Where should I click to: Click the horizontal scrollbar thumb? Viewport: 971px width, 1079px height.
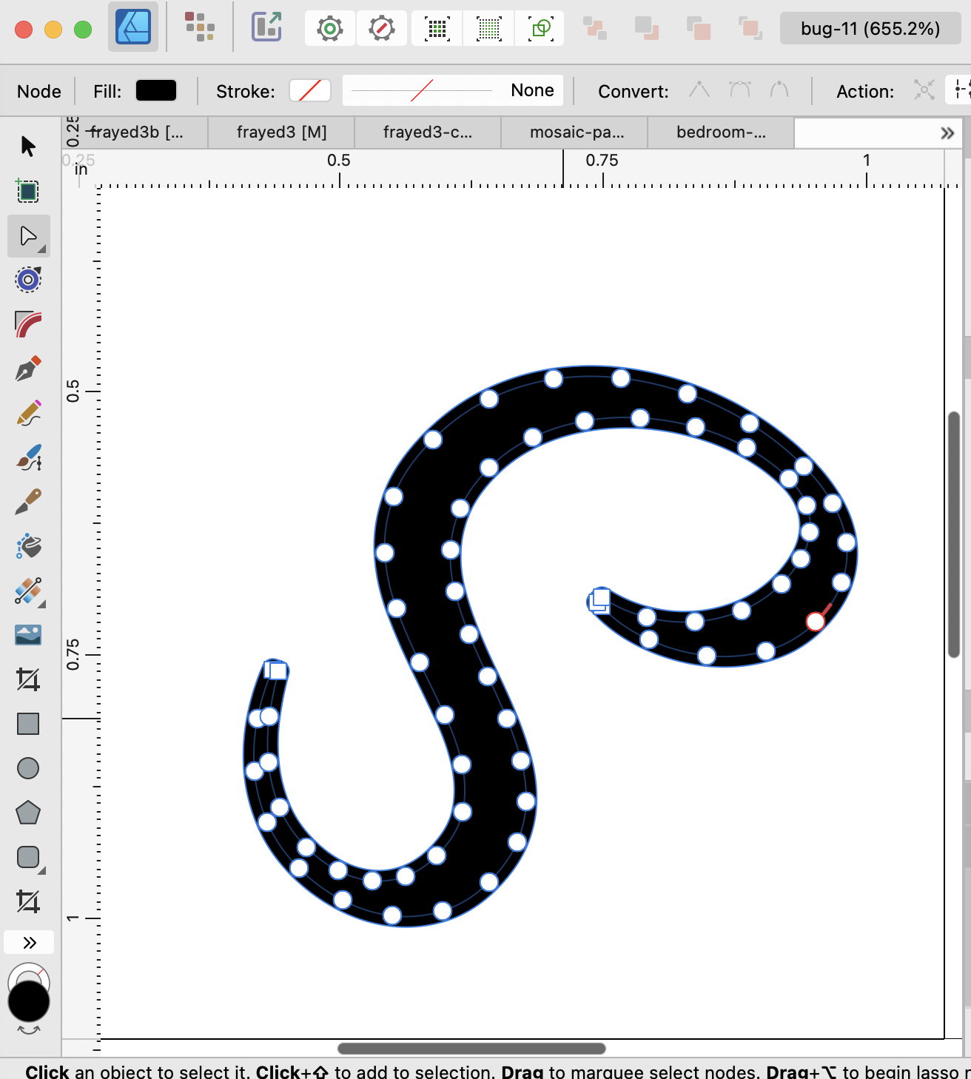point(471,1049)
